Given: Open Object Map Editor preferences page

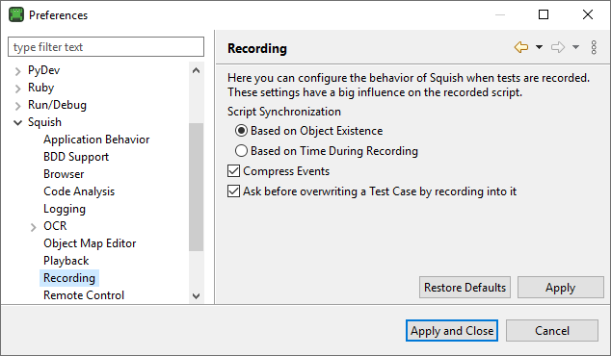Looking at the screenshot, I should point(90,243).
